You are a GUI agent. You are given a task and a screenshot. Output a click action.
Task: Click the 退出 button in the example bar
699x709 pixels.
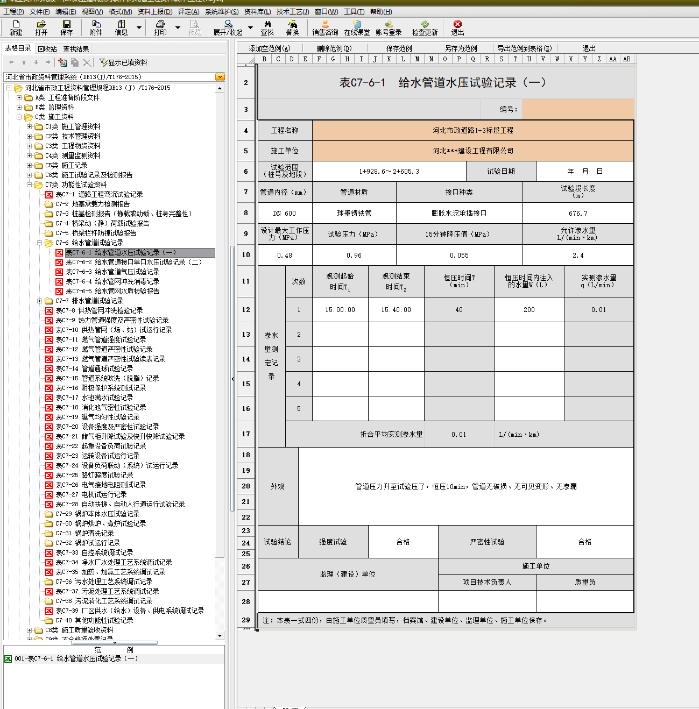point(589,48)
